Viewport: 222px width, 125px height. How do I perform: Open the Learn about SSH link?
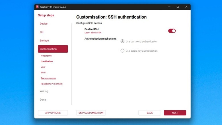tap(93, 33)
